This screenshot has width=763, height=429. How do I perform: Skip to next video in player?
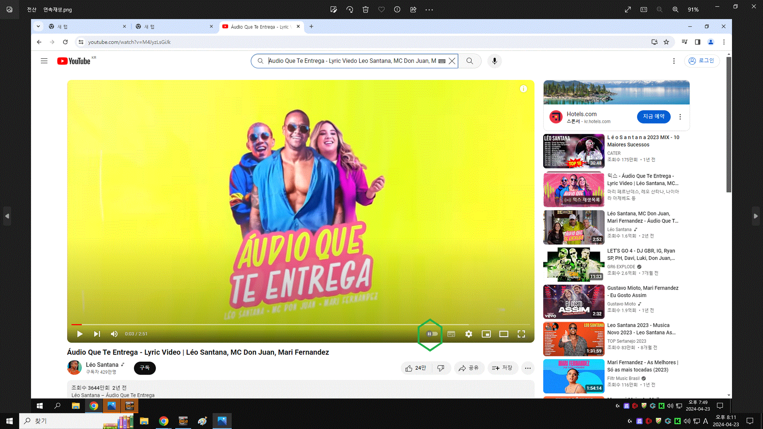(97, 334)
